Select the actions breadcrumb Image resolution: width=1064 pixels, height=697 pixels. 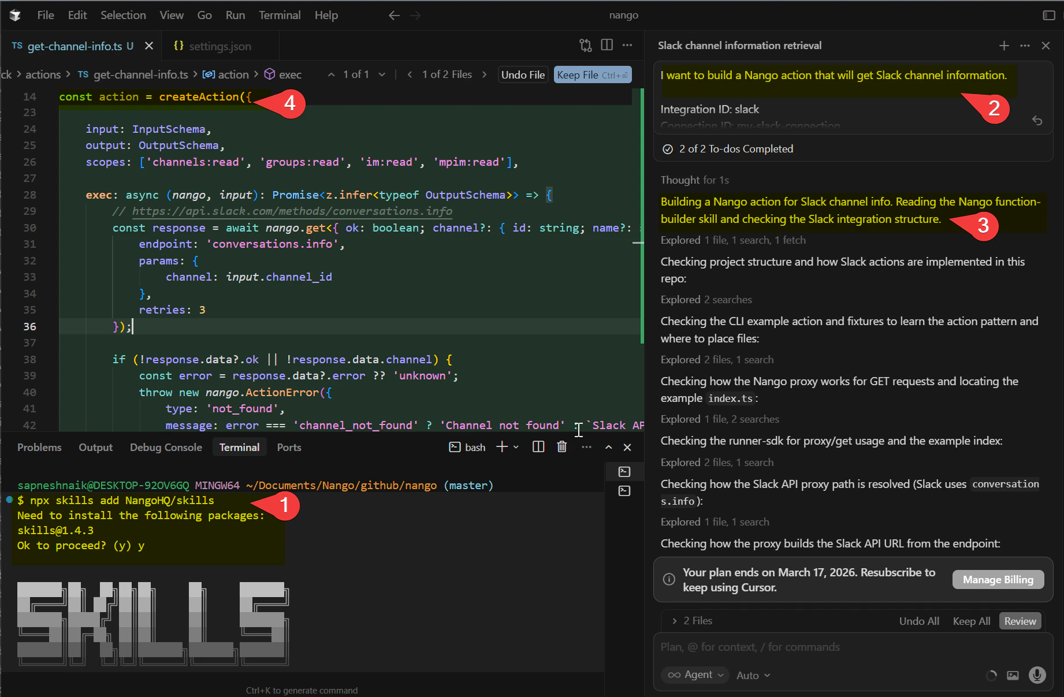point(43,74)
